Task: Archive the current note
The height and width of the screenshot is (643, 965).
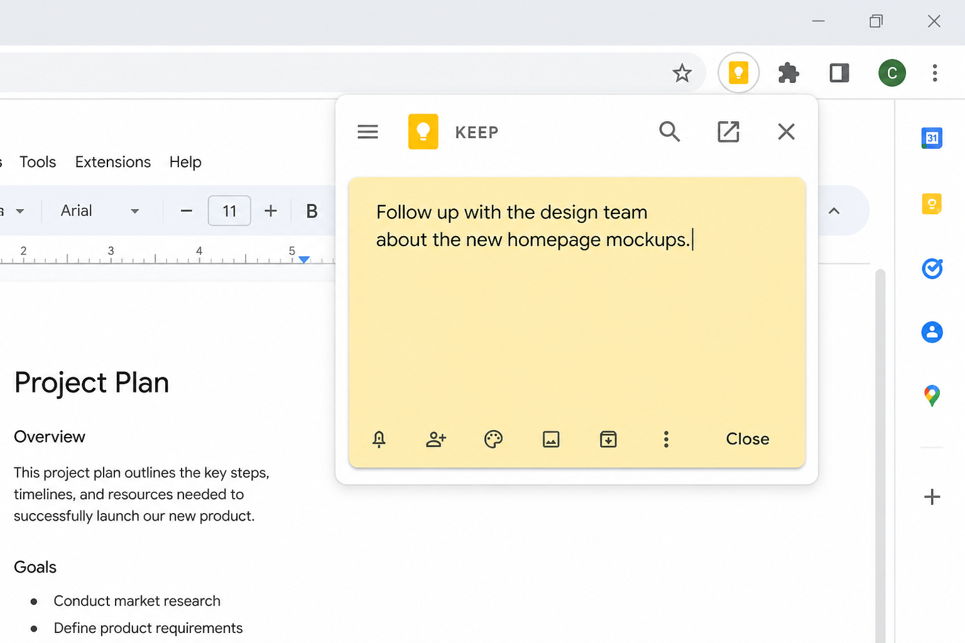Action: click(x=608, y=439)
